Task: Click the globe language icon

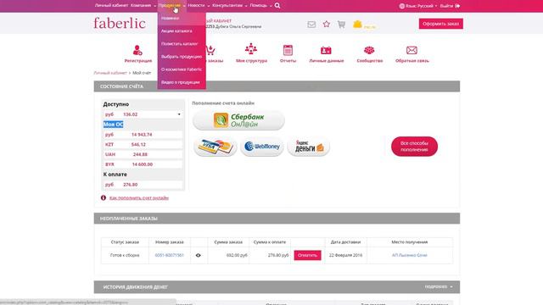Action: point(401,6)
